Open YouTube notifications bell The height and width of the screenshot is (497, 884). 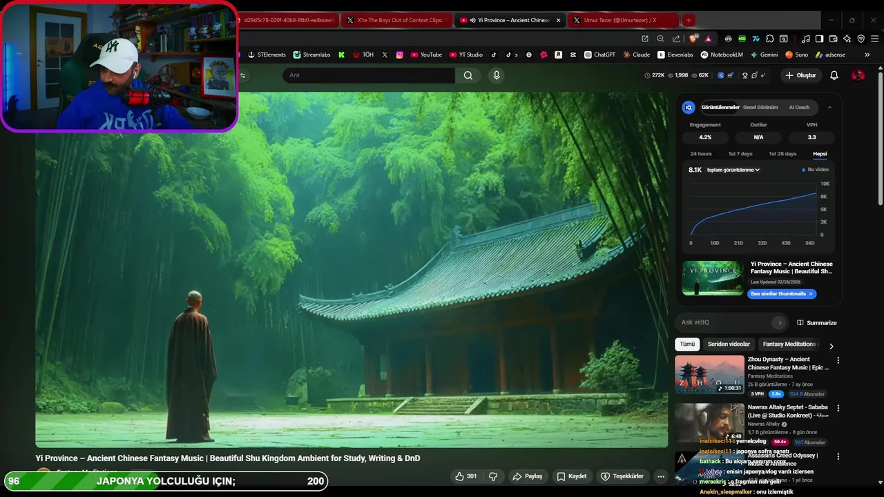coord(834,75)
